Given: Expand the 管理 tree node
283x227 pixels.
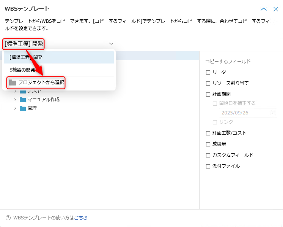Looking at the screenshot, I should [15, 108].
